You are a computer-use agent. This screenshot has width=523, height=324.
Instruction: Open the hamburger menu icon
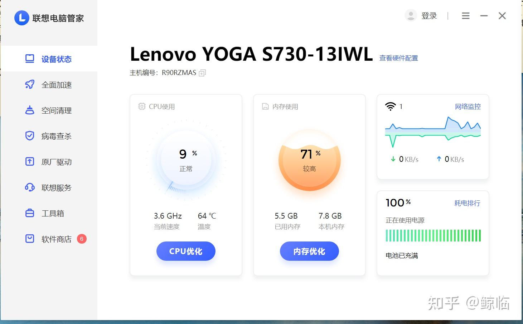point(465,16)
